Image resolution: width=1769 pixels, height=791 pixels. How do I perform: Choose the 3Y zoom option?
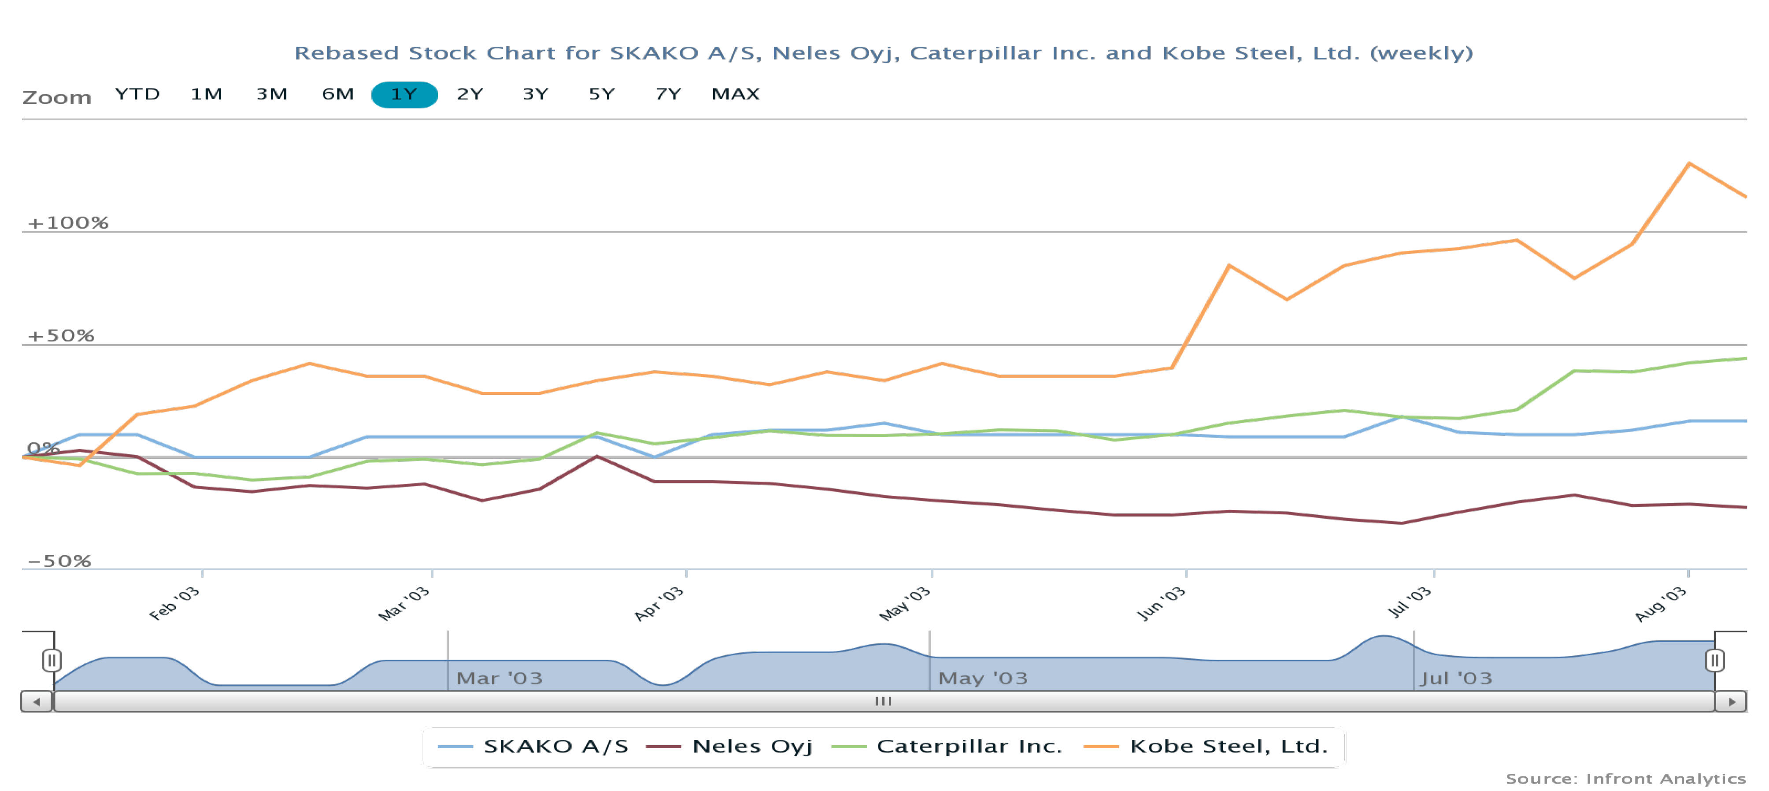[x=536, y=94]
